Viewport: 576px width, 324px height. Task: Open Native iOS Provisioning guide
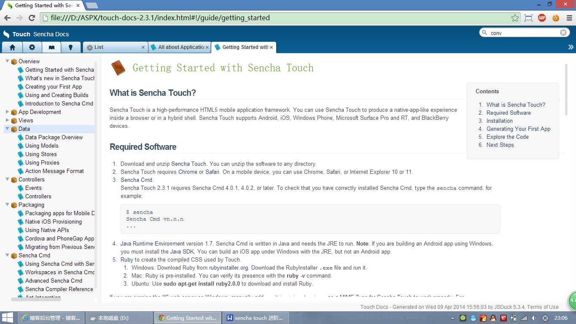(x=54, y=221)
